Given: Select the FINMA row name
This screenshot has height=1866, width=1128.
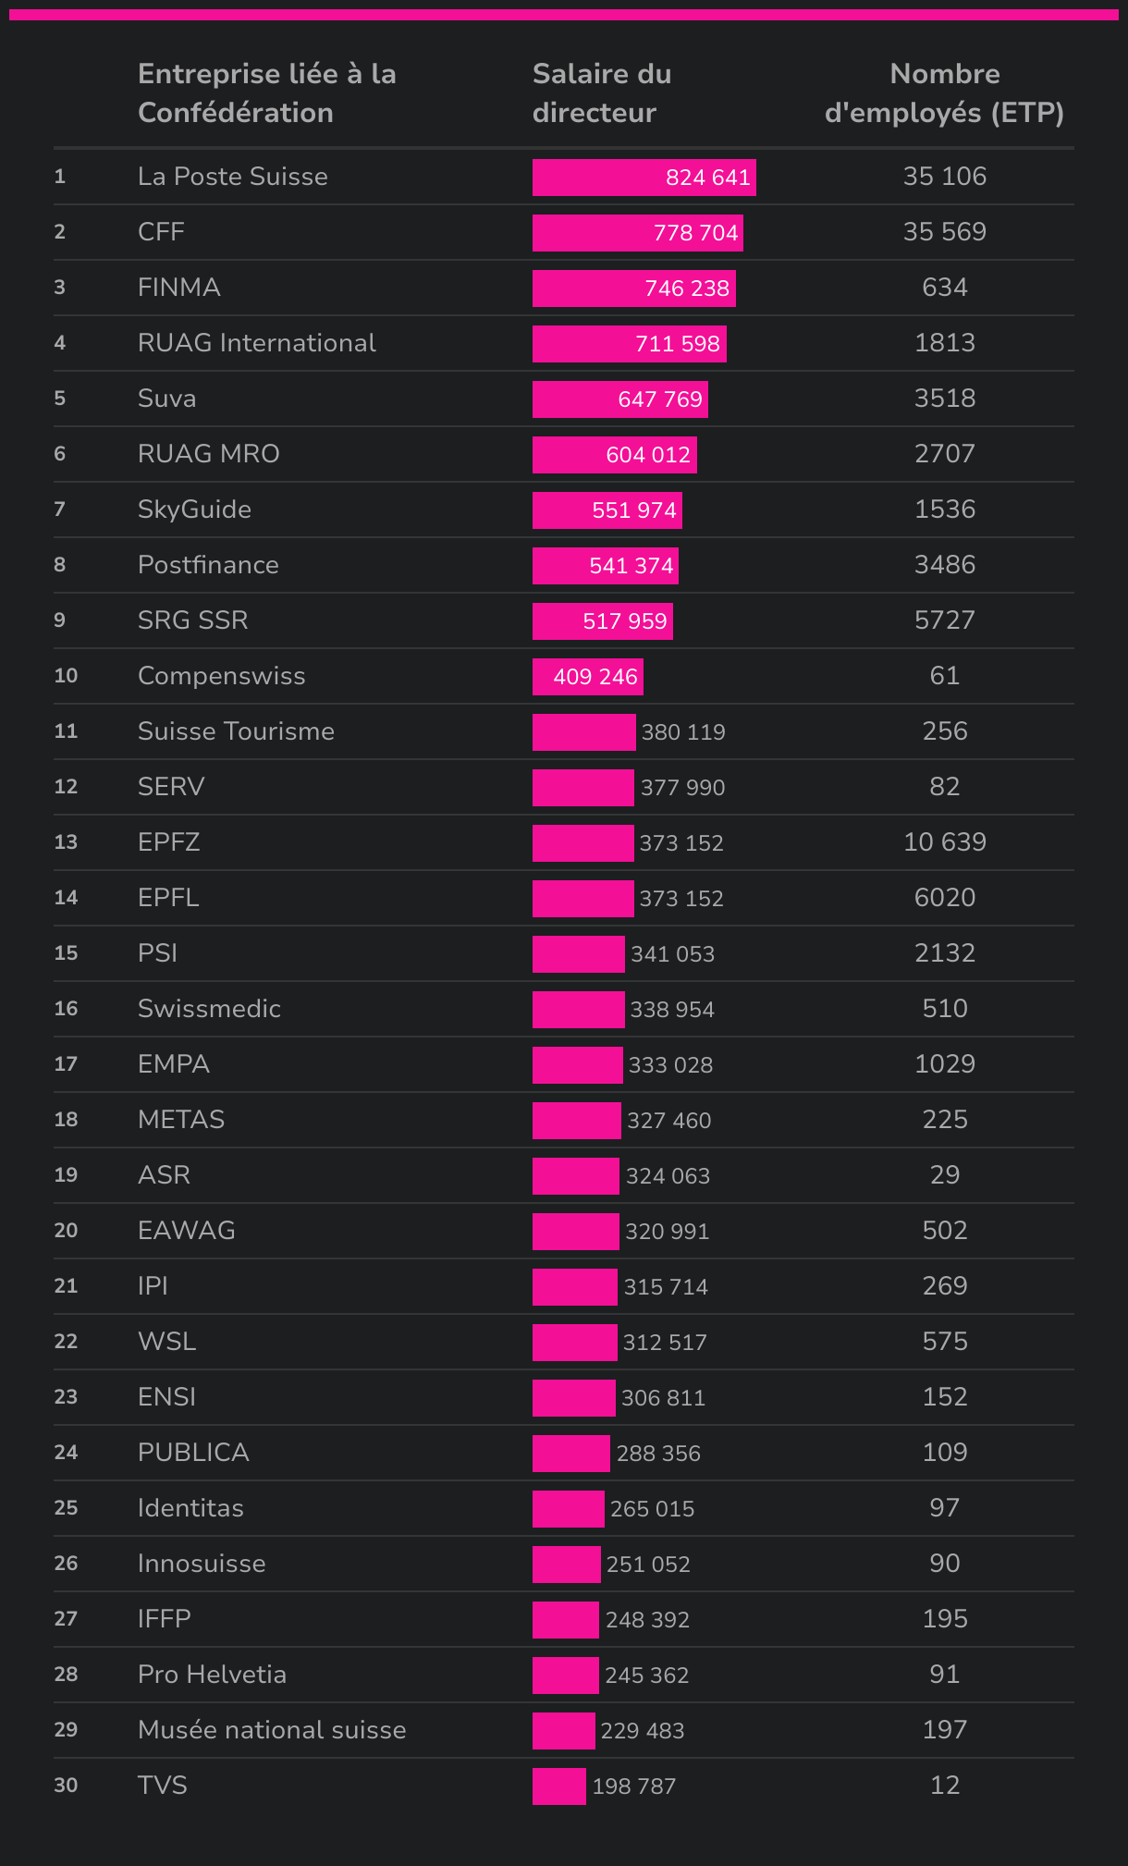Looking at the screenshot, I should click(179, 288).
